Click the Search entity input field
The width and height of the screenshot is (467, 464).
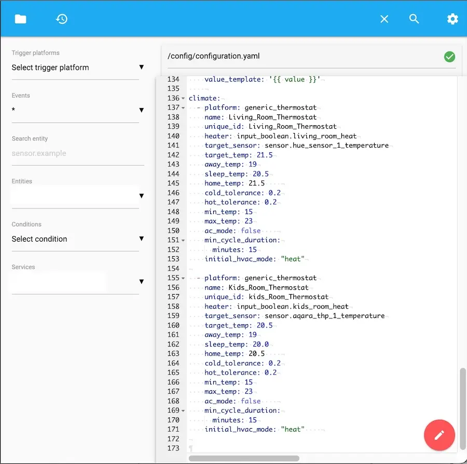(75, 154)
